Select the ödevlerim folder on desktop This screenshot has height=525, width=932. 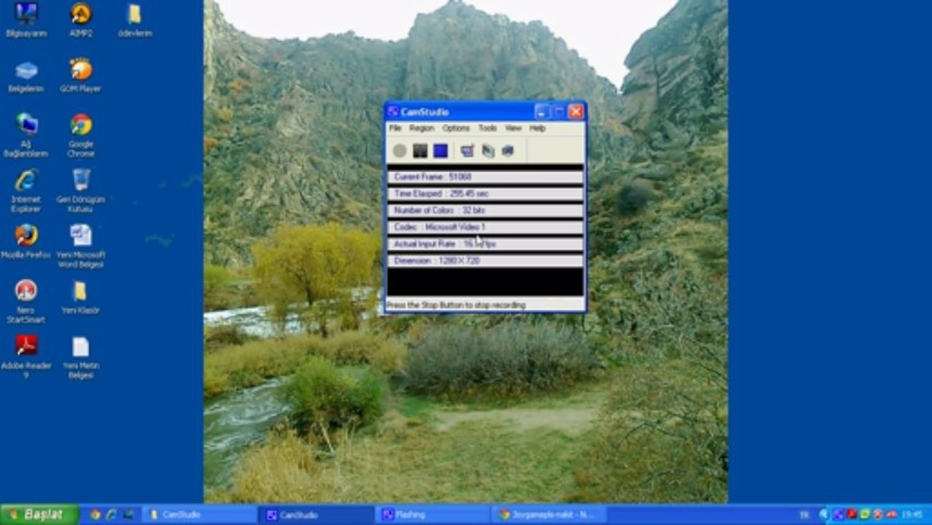tap(135, 20)
